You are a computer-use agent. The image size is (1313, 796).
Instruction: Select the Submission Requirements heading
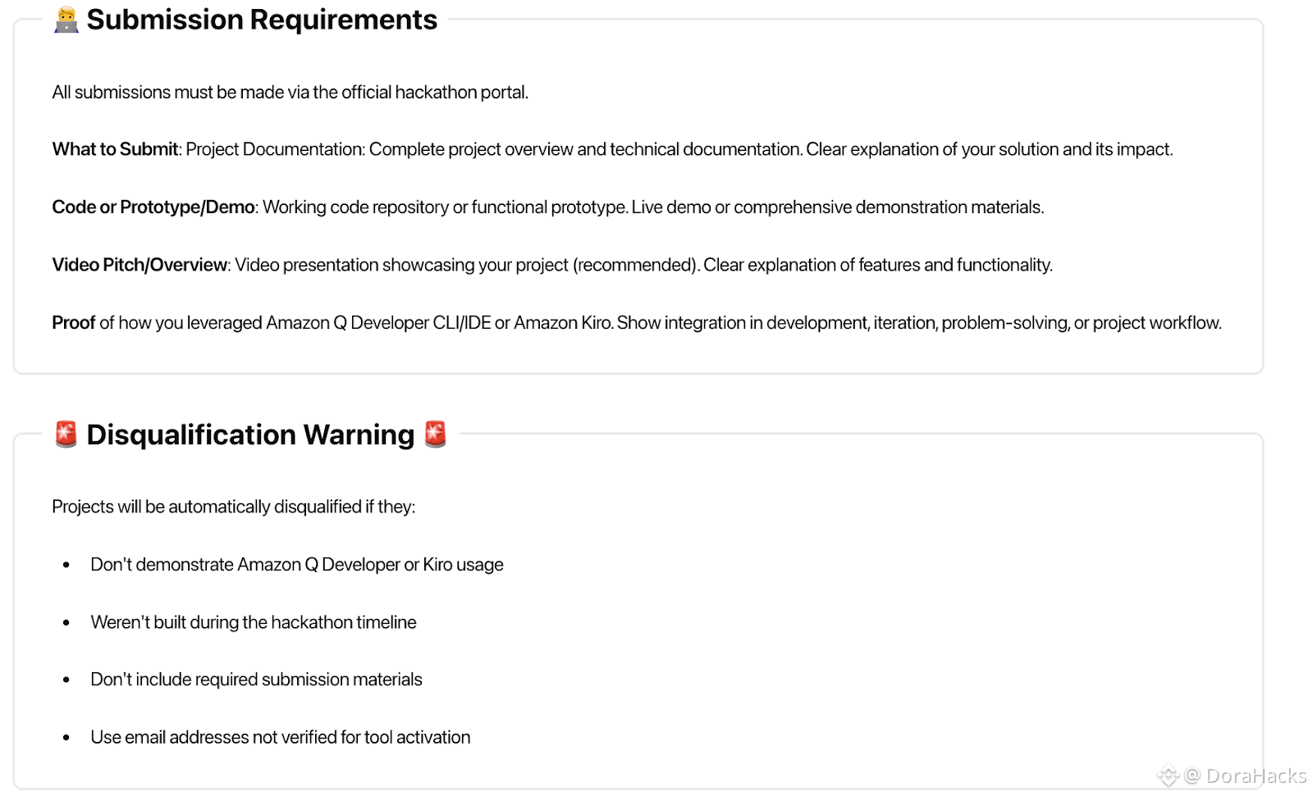[262, 20]
